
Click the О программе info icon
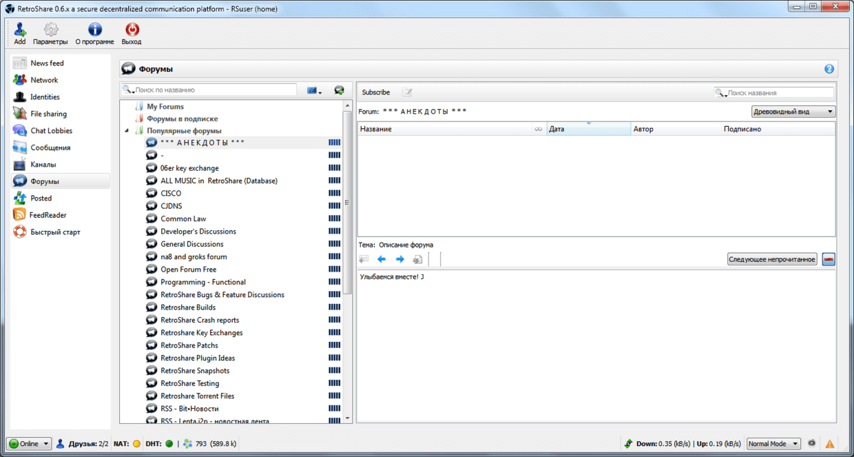[x=95, y=30]
